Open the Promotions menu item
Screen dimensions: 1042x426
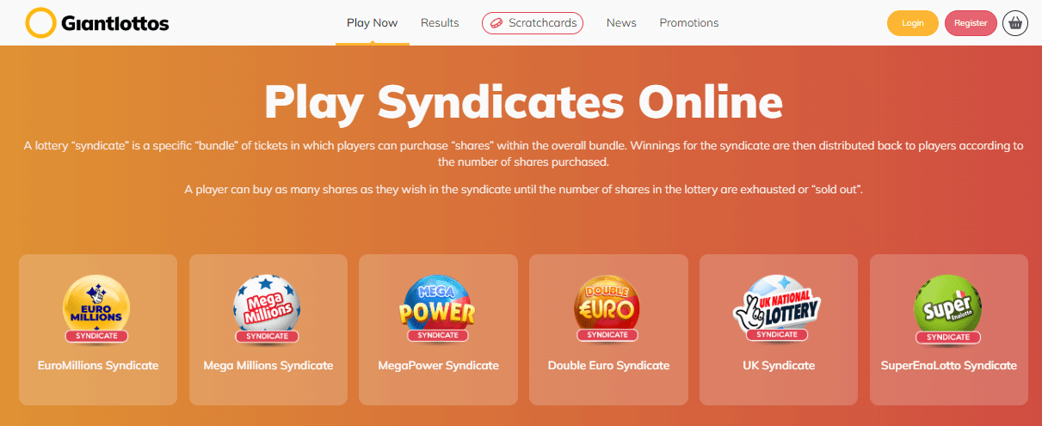(689, 23)
